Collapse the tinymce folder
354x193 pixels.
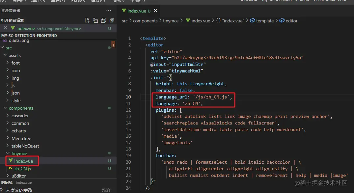[x=8, y=153]
